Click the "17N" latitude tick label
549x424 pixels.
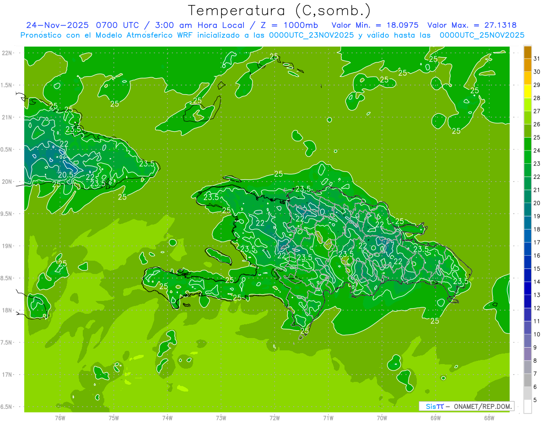point(7,375)
